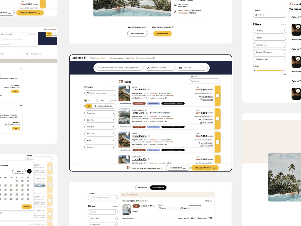Screen dimensions: 301x226
Task: Check the second Mexico Ixtapa Pacific result checkbox
Action: click(x=218, y=142)
